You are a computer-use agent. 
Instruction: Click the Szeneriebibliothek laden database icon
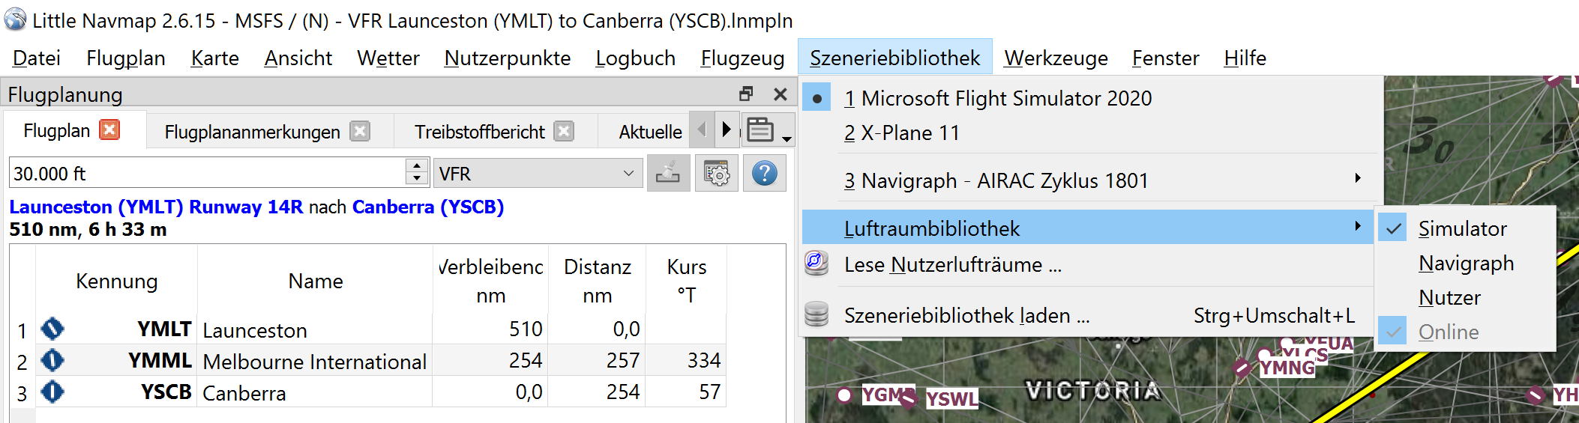click(816, 314)
